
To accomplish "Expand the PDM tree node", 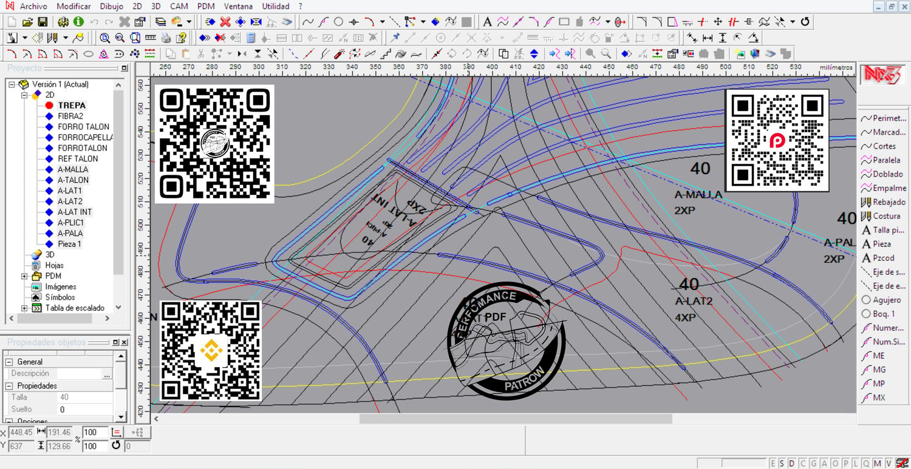I will click(x=25, y=276).
